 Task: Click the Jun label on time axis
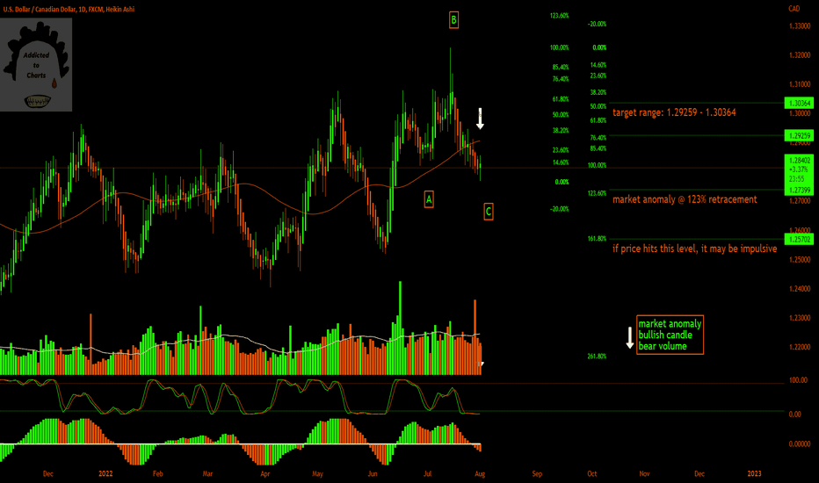click(373, 473)
